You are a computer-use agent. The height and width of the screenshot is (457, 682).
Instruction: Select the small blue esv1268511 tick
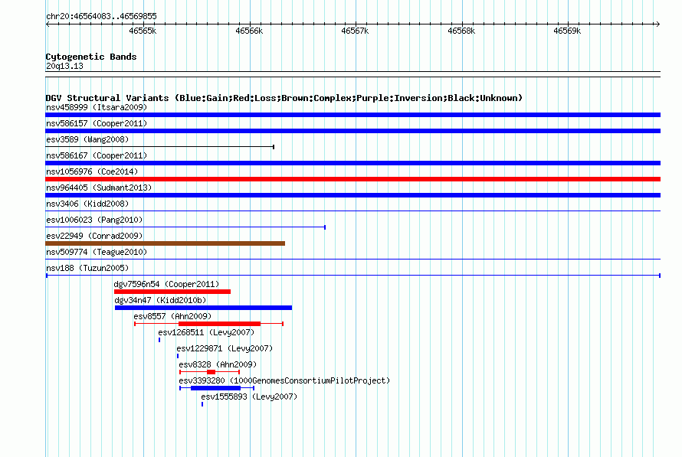point(159,340)
